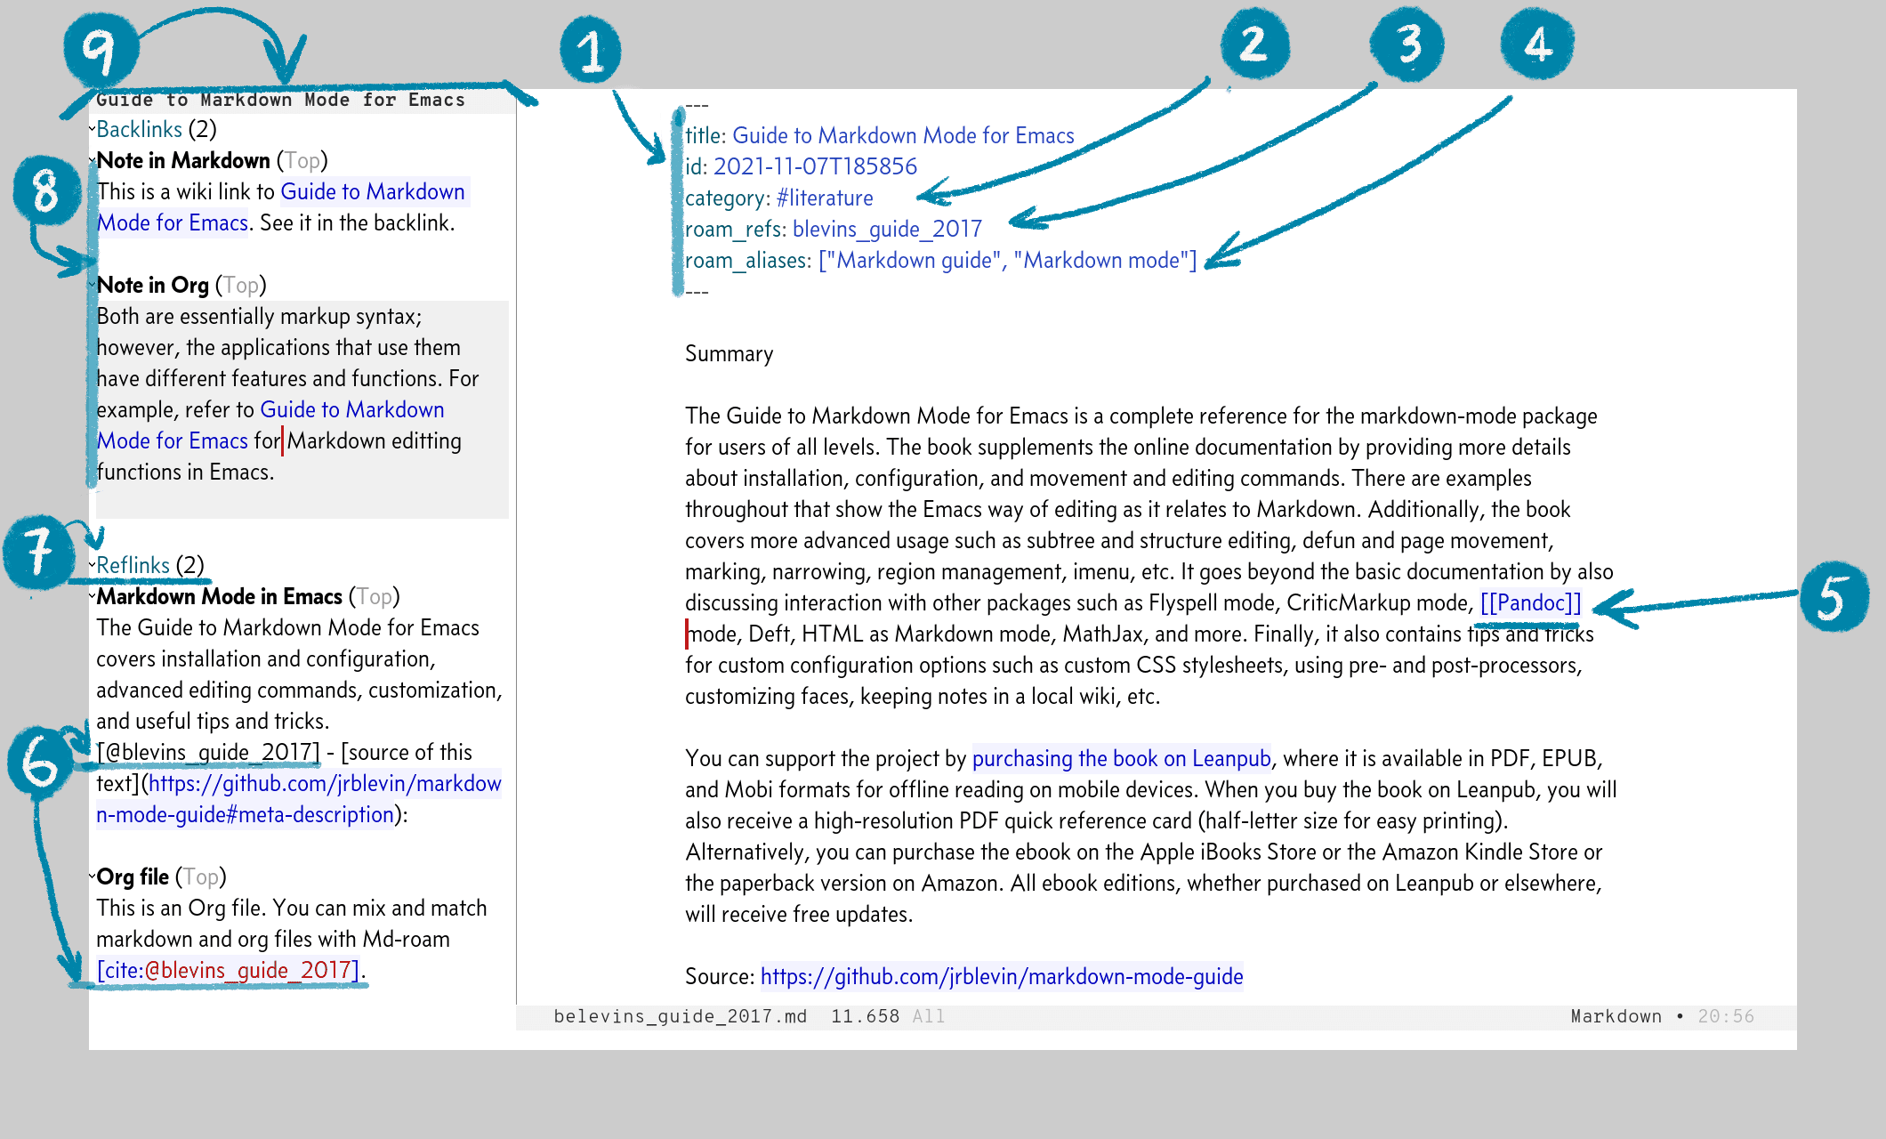Click the blue annotation circle numbered 2
The width and height of the screenshot is (1886, 1139).
(x=1254, y=44)
